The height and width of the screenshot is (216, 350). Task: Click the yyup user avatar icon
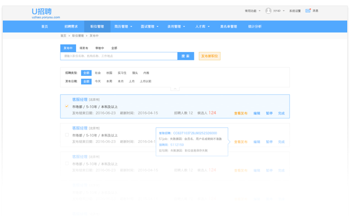(268, 11)
